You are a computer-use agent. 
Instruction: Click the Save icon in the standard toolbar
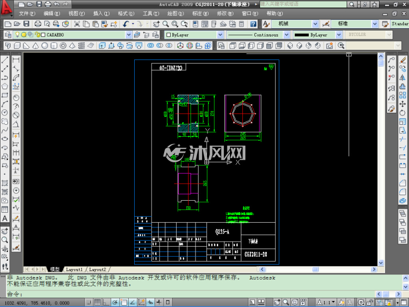(x=26, y=24)
